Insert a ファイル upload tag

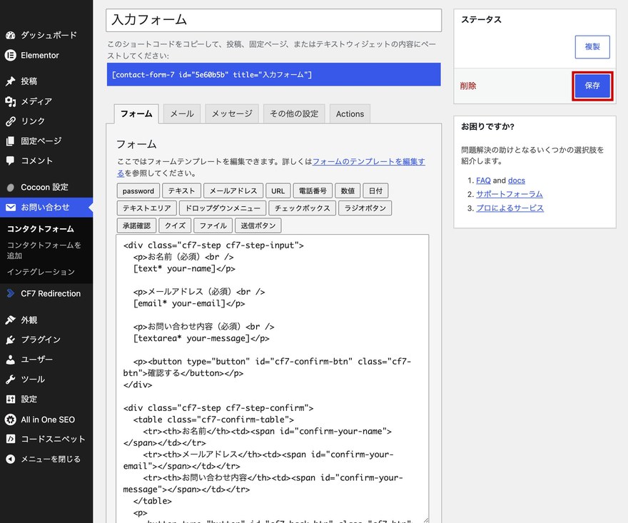coord(213,225)
